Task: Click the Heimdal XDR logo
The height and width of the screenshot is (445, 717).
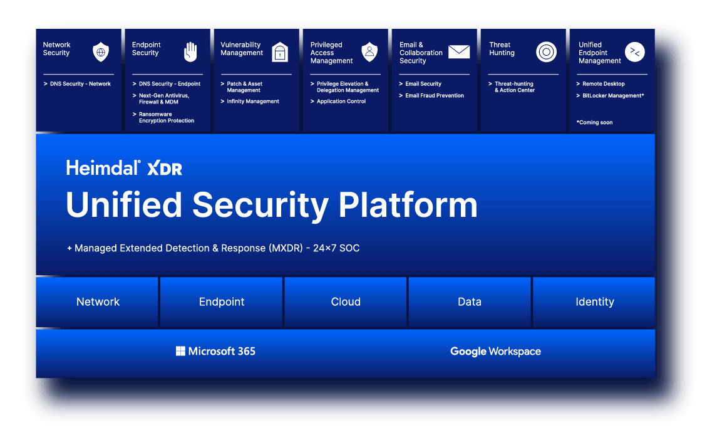Action: tap(123, 168)
